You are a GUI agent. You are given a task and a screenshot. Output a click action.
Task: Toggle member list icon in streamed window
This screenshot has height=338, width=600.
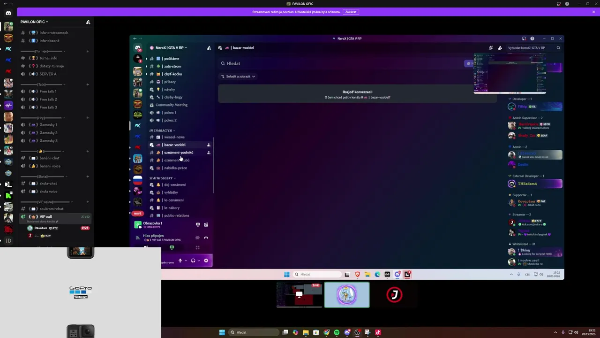click(x=500, y=48)
